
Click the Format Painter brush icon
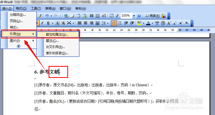pyautogui.click(x=40, y=16)
